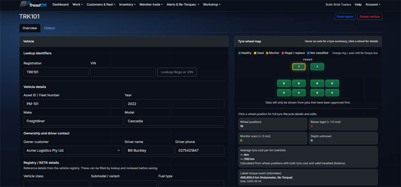Go to the Dashboard page

(61, 5)
